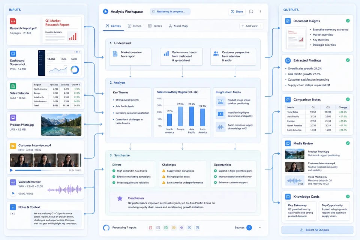Click the Customer perspective people icon
Viewport: 360px width, 240px height.
(216, 54)
